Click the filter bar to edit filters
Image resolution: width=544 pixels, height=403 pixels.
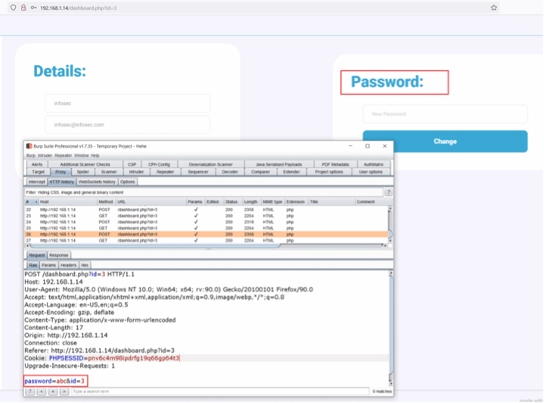click(x=202, y=192)
